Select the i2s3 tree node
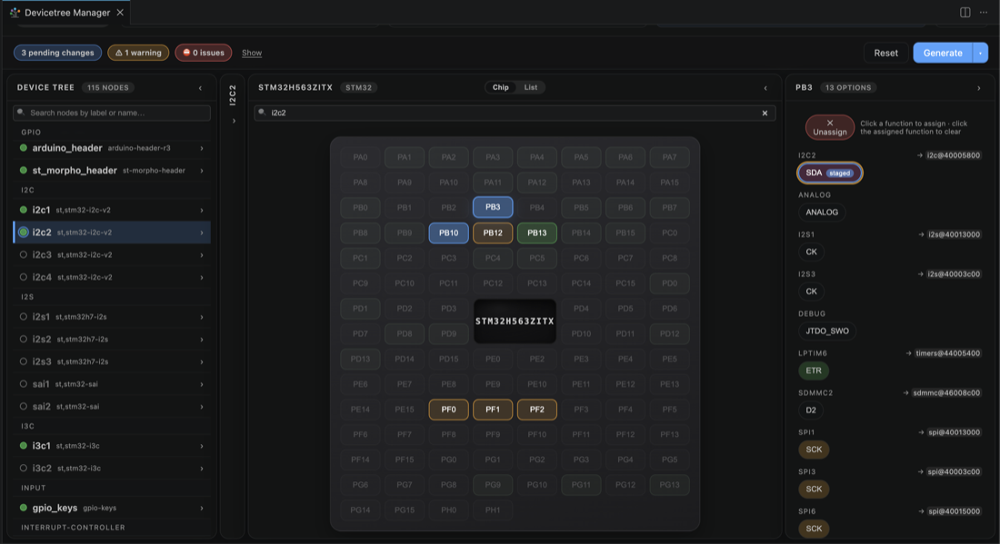The height and width of the screenshot is (544, 1000). (x=112, y=361)
